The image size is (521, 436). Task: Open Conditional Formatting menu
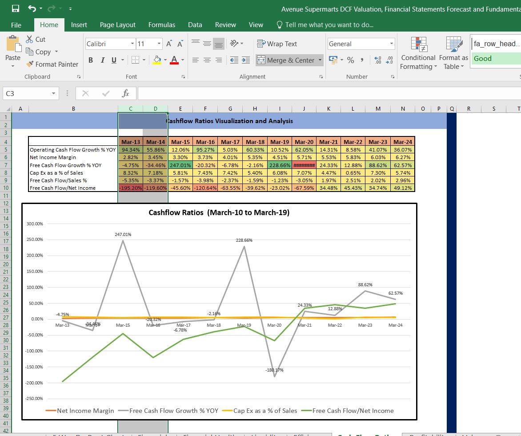tap(418, 53)
